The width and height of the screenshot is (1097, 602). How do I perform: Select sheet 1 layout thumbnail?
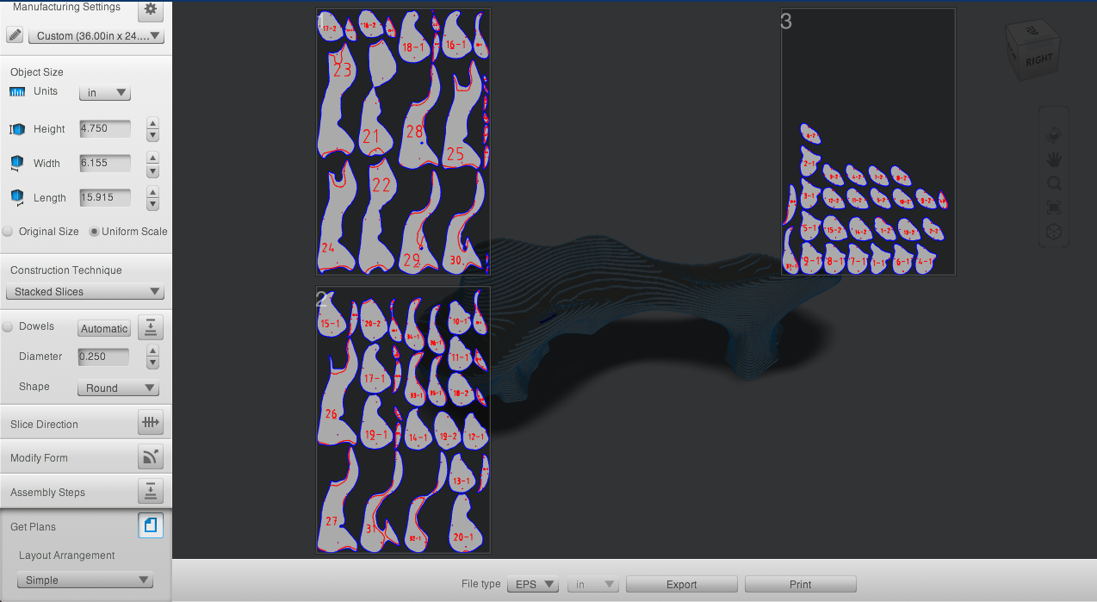pos(403,142)
